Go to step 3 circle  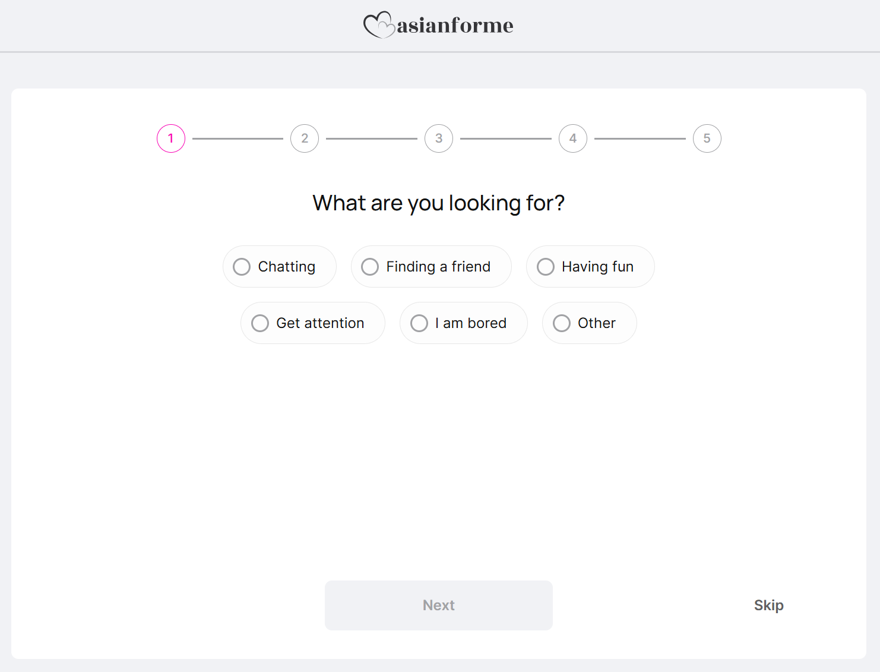(439, 138)
